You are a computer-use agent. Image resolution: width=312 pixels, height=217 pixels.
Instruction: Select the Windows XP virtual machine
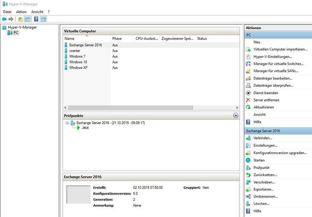(151, 68)
